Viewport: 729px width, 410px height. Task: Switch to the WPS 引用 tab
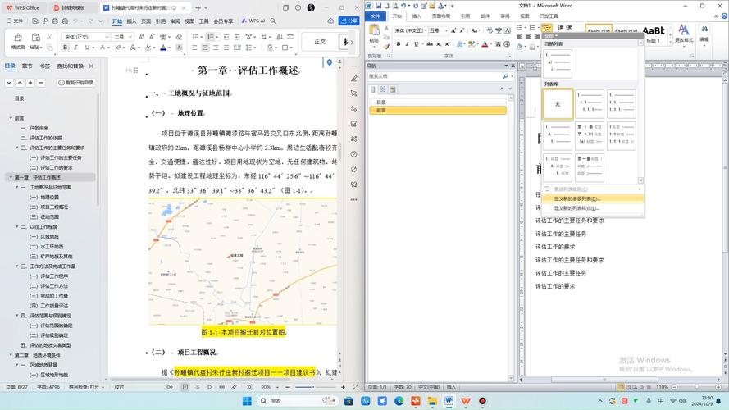pyautogui.click(x=161, y=21)
